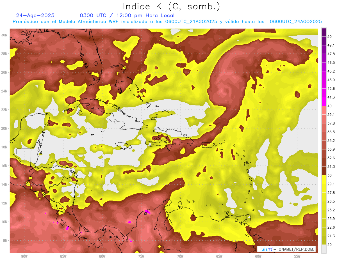337x260 pixels.
Task: Click the '37.8' color scale label
Action: coord(331,123)
